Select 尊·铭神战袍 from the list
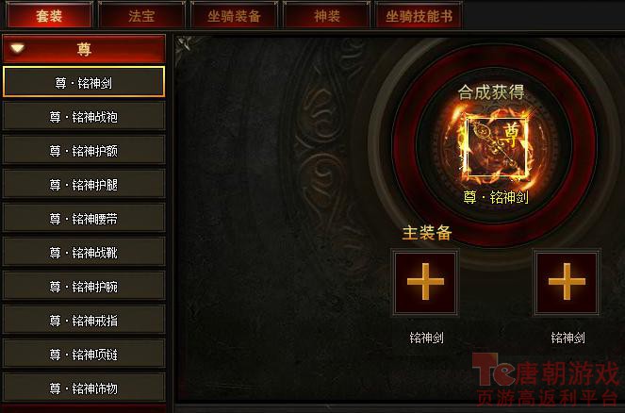 pos(84,116)
